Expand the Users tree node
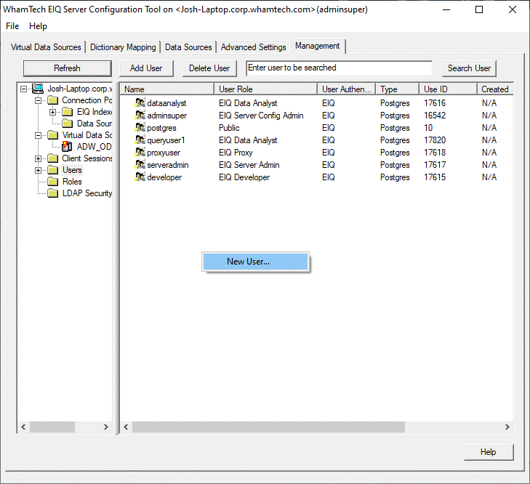 click(39, 170)
